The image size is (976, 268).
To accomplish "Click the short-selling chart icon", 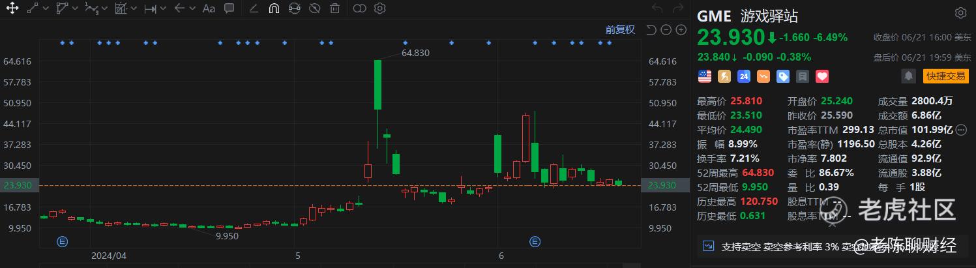I will point(709,246).
